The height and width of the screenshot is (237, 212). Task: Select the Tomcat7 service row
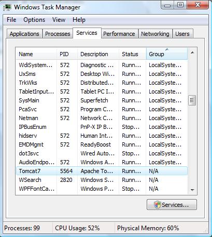pyautogui.click(x=102, y=171)
